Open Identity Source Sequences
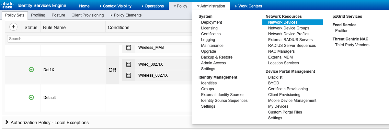Viewport: 389px width, 130px height. [224, 101]
